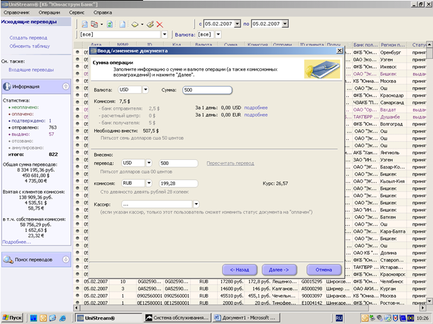The width and height of the screenshot is (433, 324).
Task: Click the Поиск переводов magnifier icon
Action: (8, 259)
